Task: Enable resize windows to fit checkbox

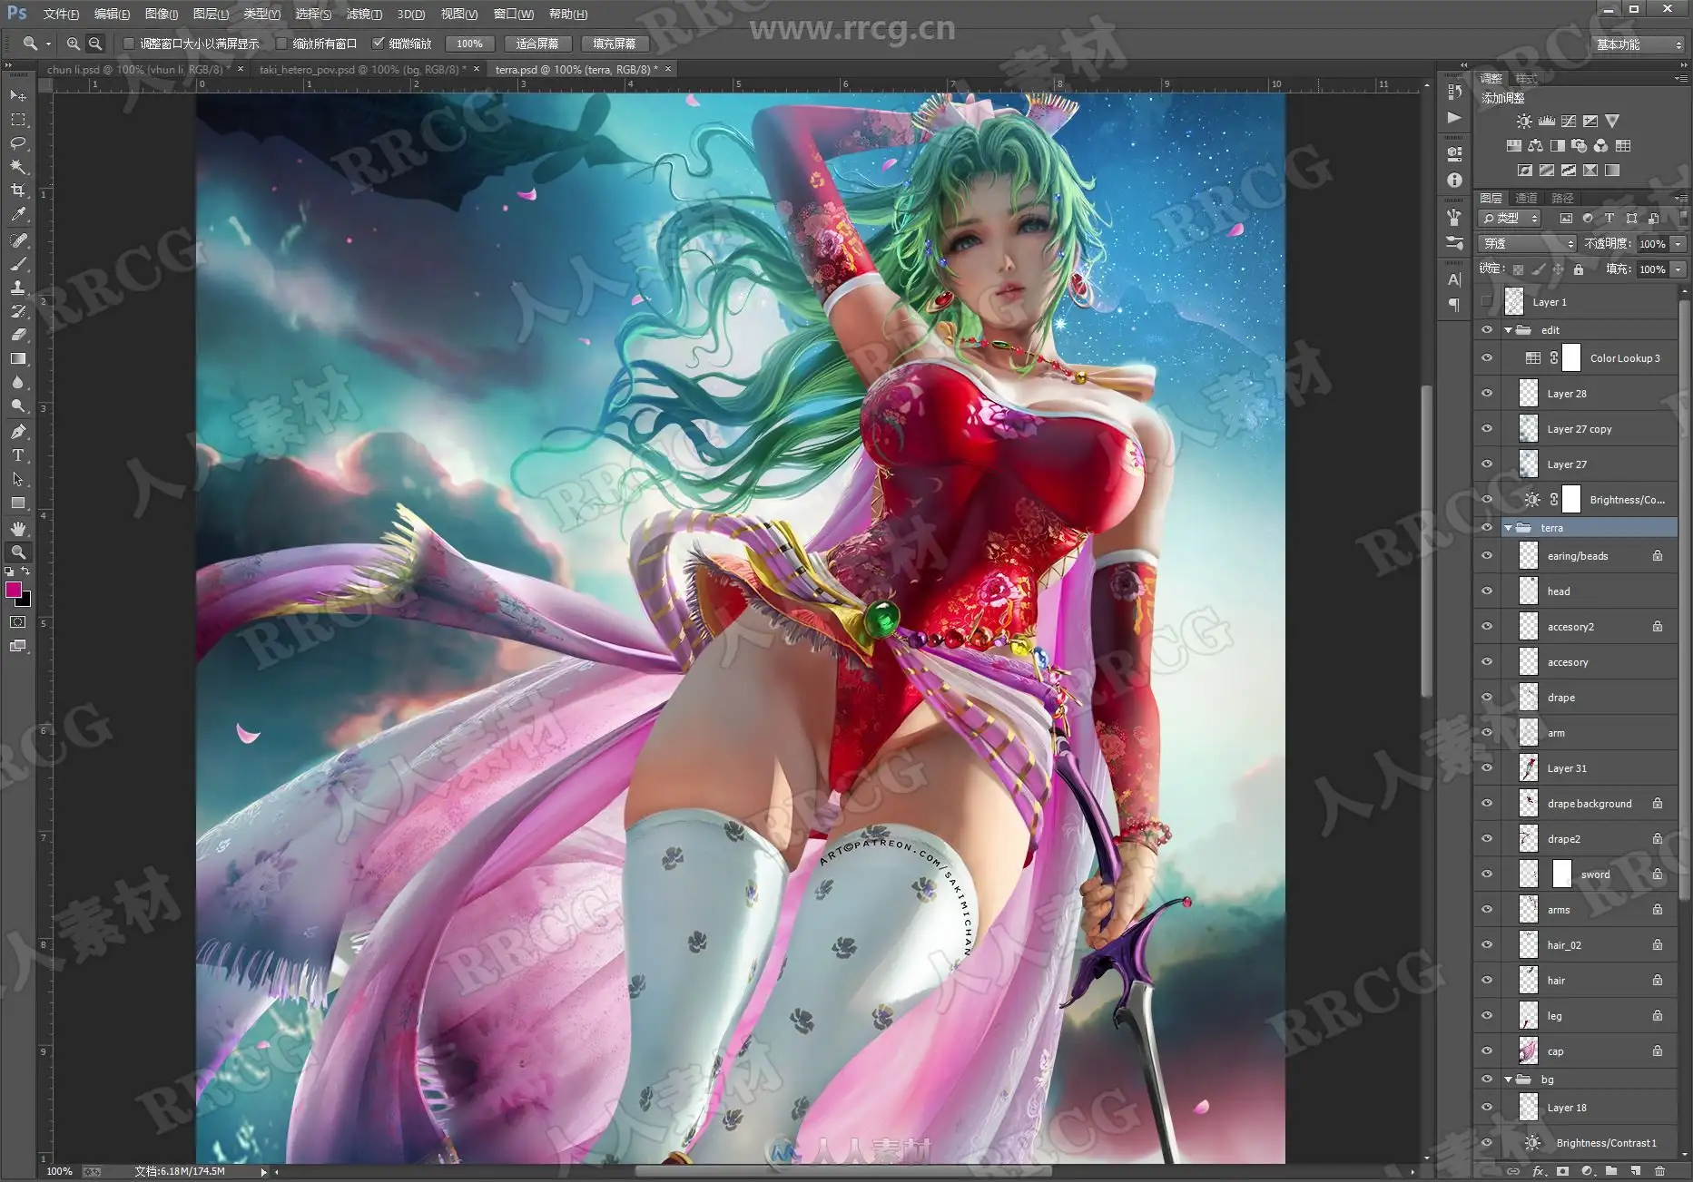Action: click(129, 44)
